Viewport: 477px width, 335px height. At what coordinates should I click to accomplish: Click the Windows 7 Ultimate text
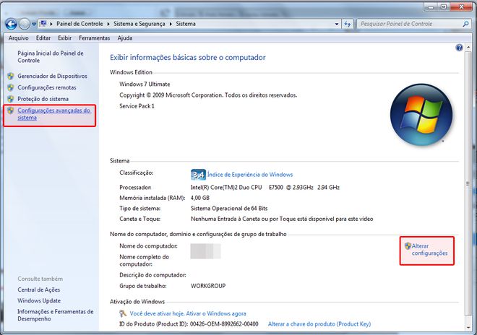(145, 84)
